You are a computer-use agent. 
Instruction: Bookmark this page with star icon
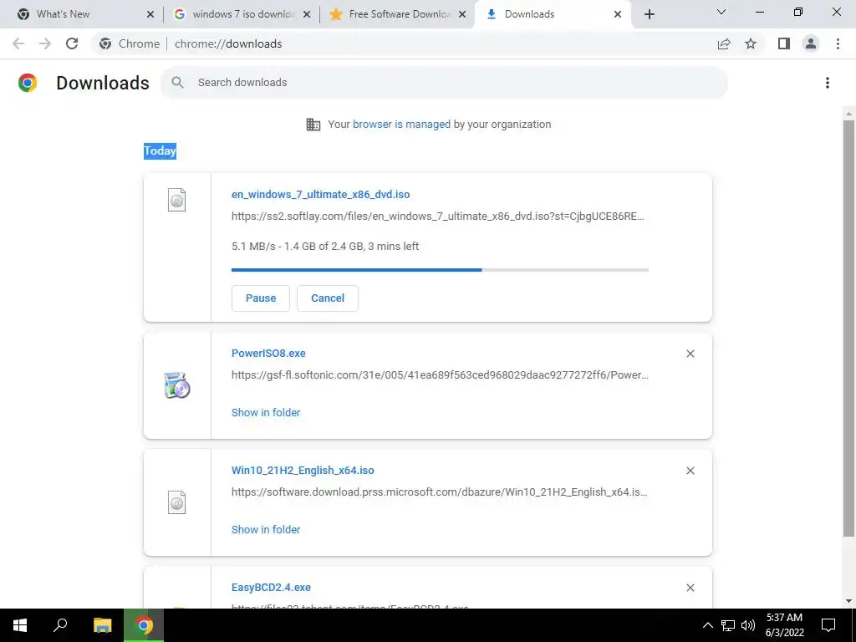pos(751,43)
